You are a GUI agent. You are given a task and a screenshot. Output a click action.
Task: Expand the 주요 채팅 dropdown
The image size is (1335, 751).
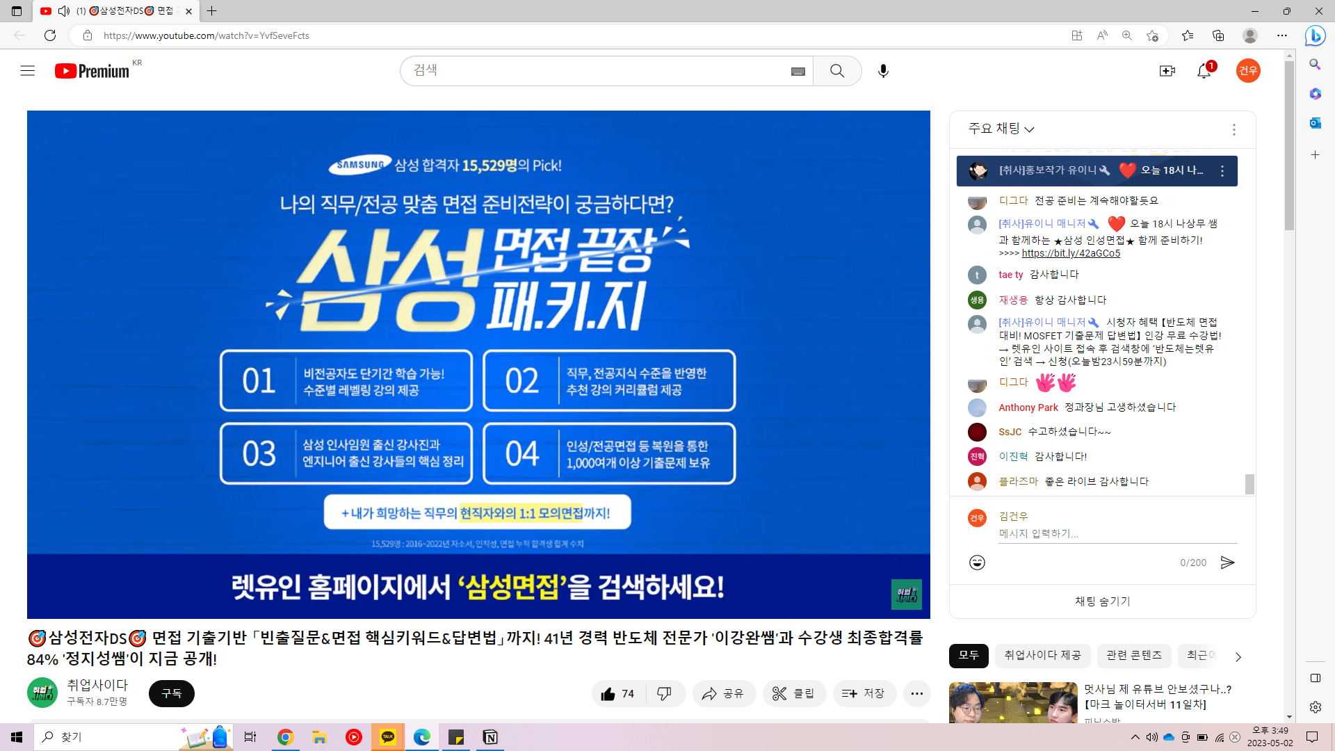[1001, 129]
